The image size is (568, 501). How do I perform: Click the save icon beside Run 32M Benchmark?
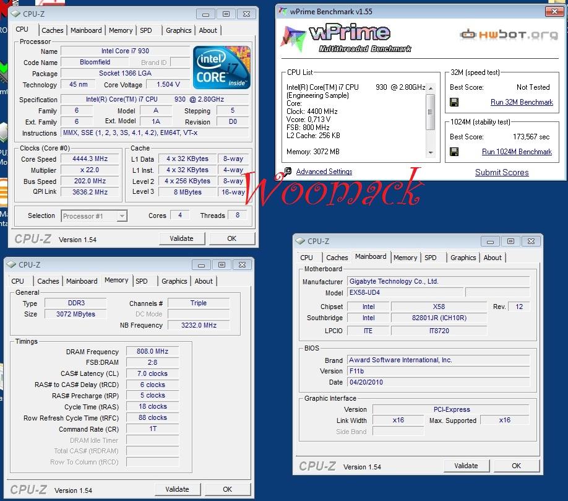click(x=454, y=102)
